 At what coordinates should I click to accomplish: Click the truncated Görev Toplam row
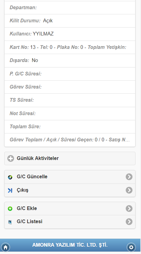click(70, 140)
